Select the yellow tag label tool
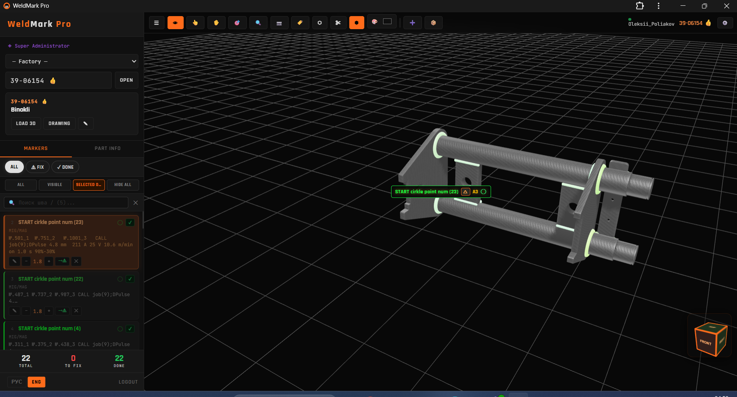The width and height of the screenshot is (737, 397). [x=300, y=23]
